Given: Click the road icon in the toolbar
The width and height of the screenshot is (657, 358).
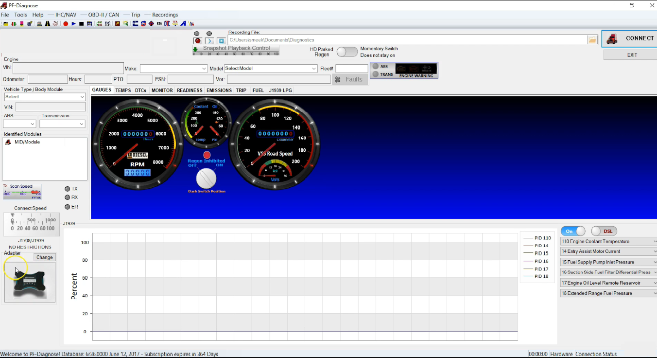Looking at the screenshot, I should 48,23.
